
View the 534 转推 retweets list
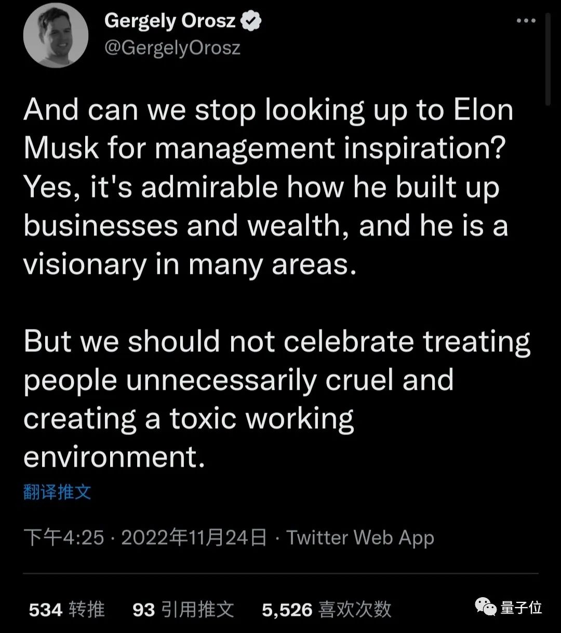click(x=66, y=609)
